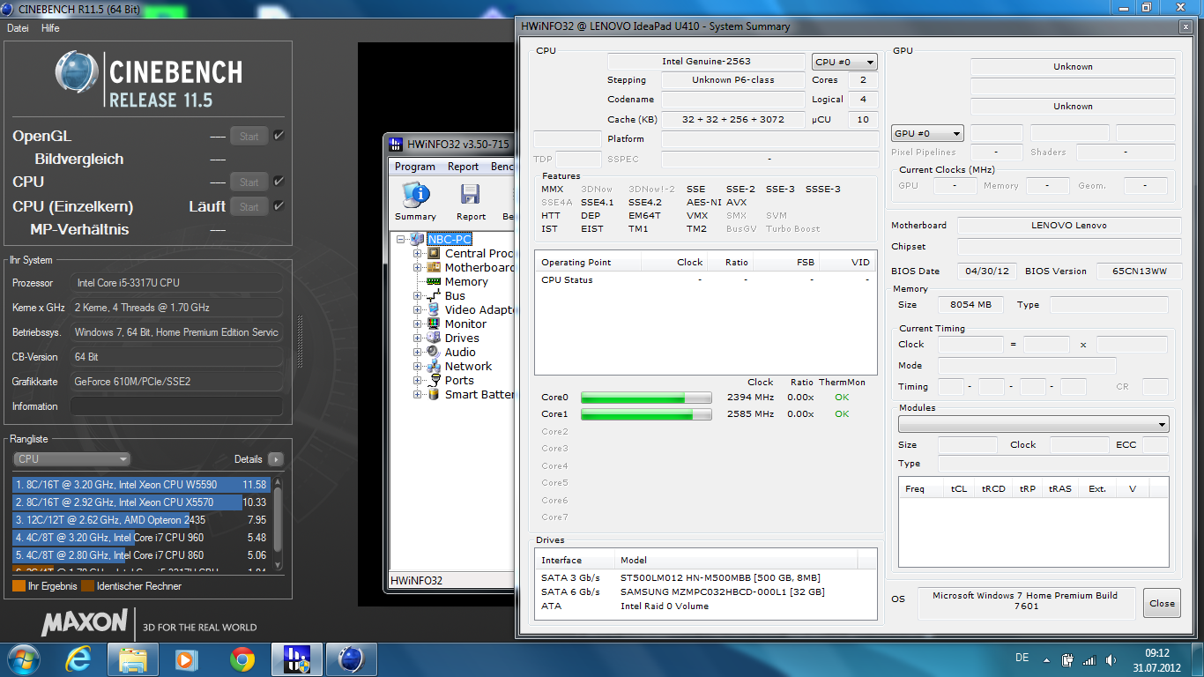
Task: Select Bus tree node
Action: [x=455, y=295]
